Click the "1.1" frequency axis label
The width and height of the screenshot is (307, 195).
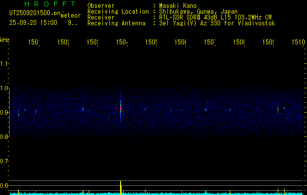click(x=4, y=63)
